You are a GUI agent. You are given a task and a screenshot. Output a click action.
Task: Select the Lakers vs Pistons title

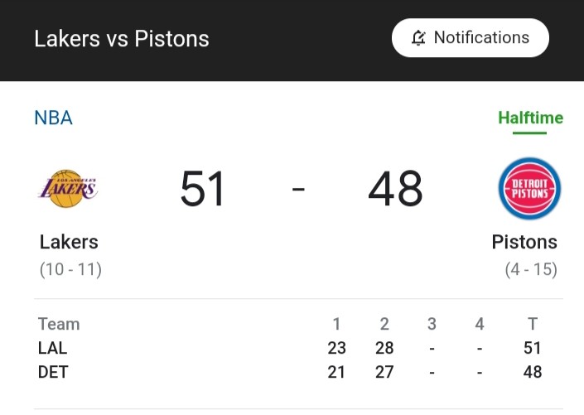pyautogui.click(x=122, y=39)
